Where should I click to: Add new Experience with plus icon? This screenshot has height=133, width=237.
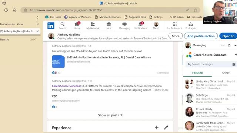tap(157, 127)
